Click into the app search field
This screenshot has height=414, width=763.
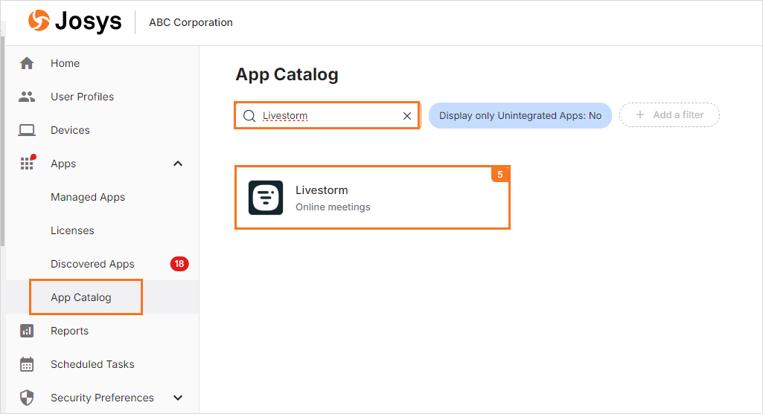click(327, 116)
